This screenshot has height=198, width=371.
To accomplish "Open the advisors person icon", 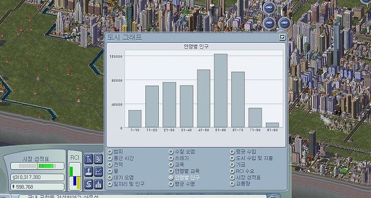I will [89, 172].
